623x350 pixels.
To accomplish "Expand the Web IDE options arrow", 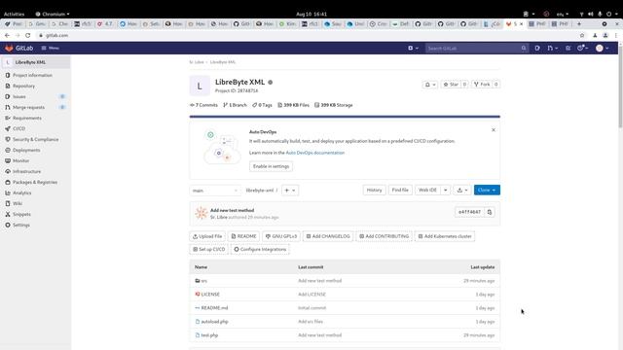I will click(x=446, y=191).
